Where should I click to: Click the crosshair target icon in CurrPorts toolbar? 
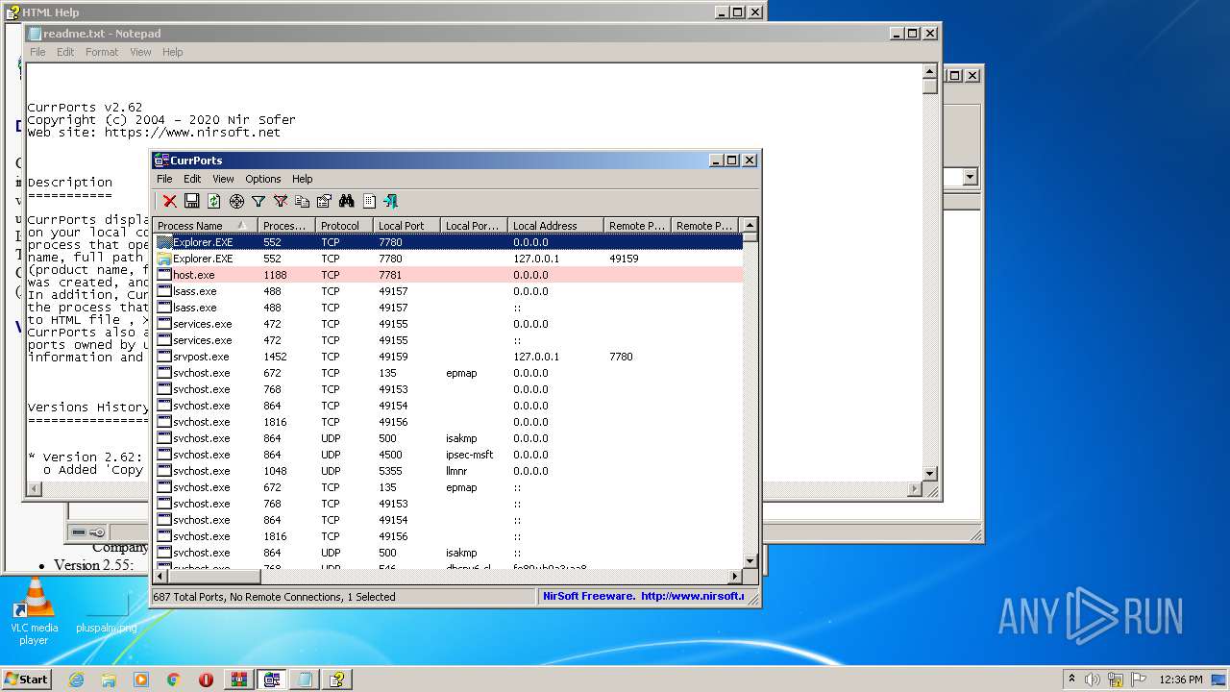236,201
